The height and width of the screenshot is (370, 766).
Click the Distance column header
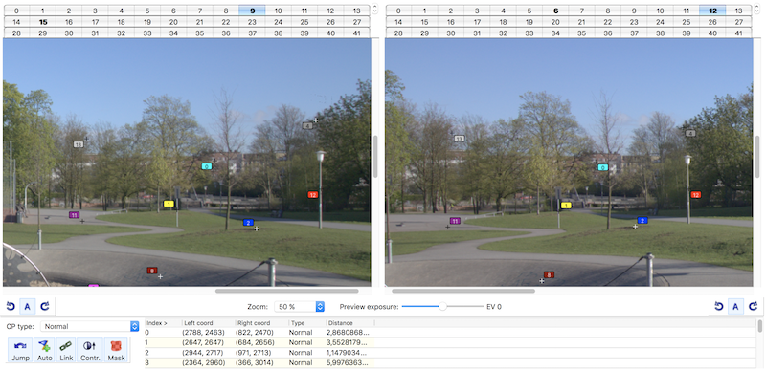[349, 323]
